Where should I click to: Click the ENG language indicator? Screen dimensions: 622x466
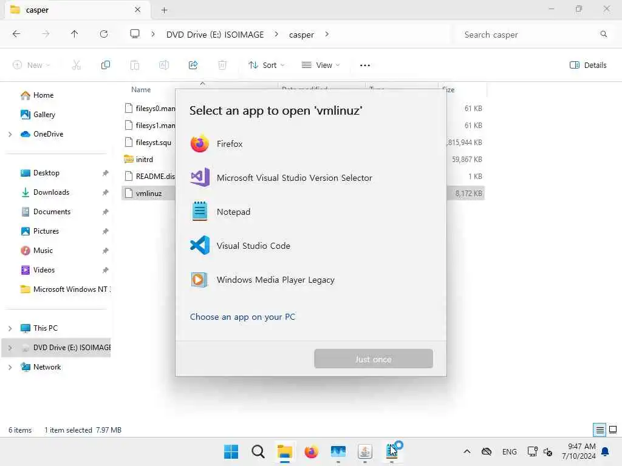pyautogui.click(x=510, y=451)
